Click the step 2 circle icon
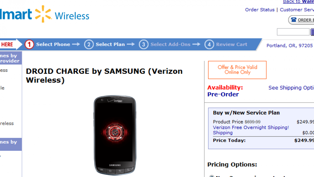 click(89, 45)
